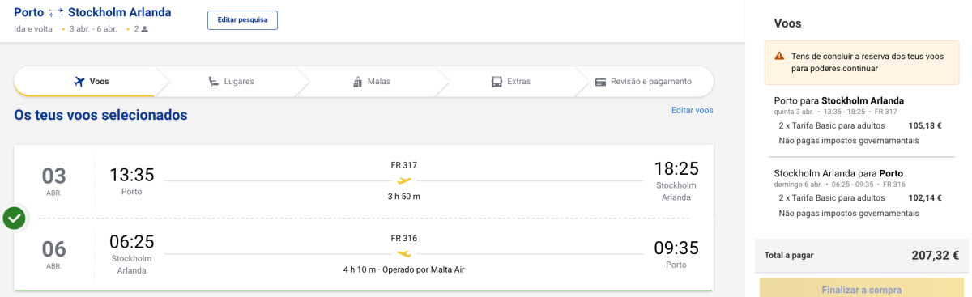
Task: Click the orange warning triangle icon
Action: pos(779,56)
